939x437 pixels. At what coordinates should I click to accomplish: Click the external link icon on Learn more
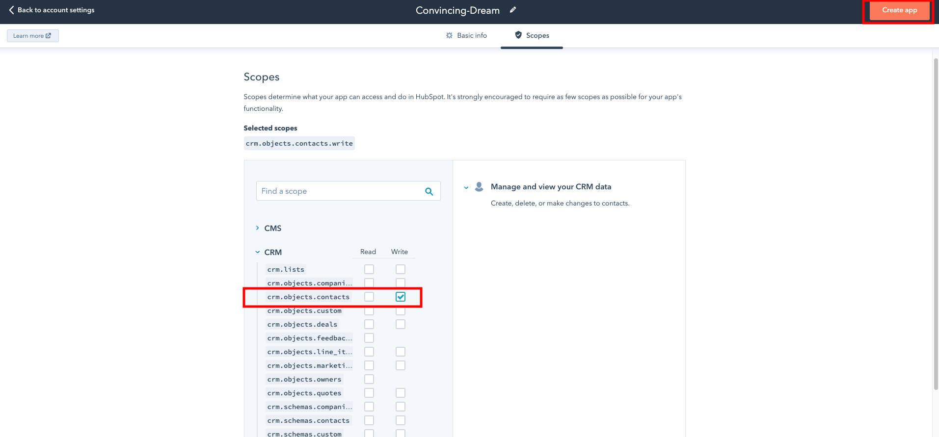pos(48,36)
